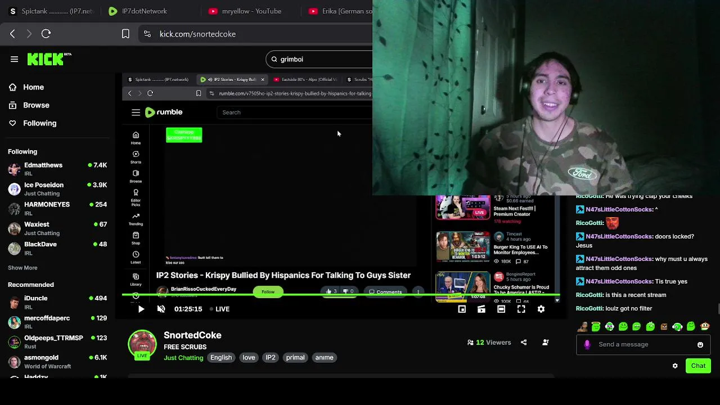Click the green Follow button on Rumble
The image size is (720, 405).
[x=268, y=291]
